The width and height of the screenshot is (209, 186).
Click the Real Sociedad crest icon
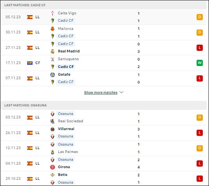pyautogui.click(x=52, y=121)
